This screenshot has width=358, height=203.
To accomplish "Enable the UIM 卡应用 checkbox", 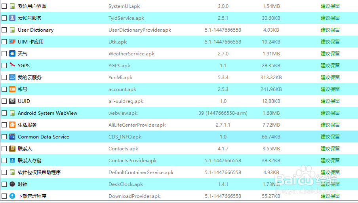I will [x=4, y=42].
